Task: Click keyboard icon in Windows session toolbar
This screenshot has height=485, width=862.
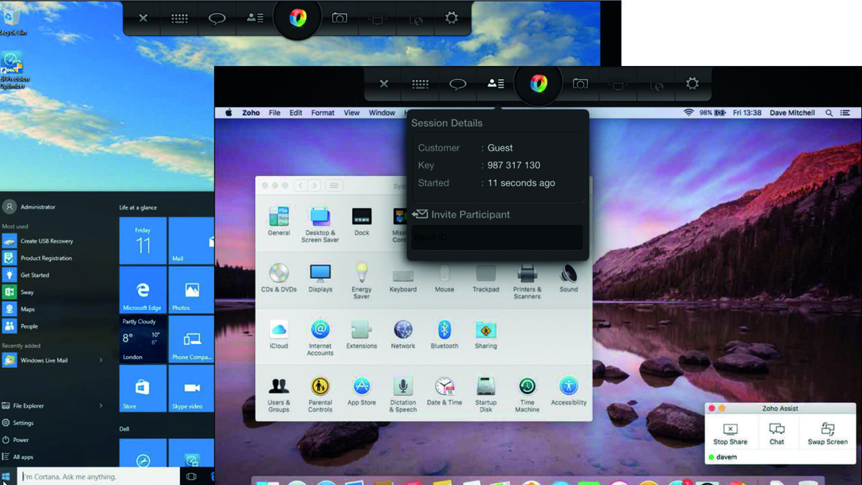Action: pos(179,19)
